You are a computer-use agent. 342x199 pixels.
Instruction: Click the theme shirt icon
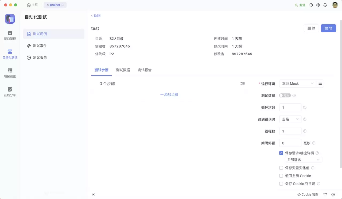(325, 194)
